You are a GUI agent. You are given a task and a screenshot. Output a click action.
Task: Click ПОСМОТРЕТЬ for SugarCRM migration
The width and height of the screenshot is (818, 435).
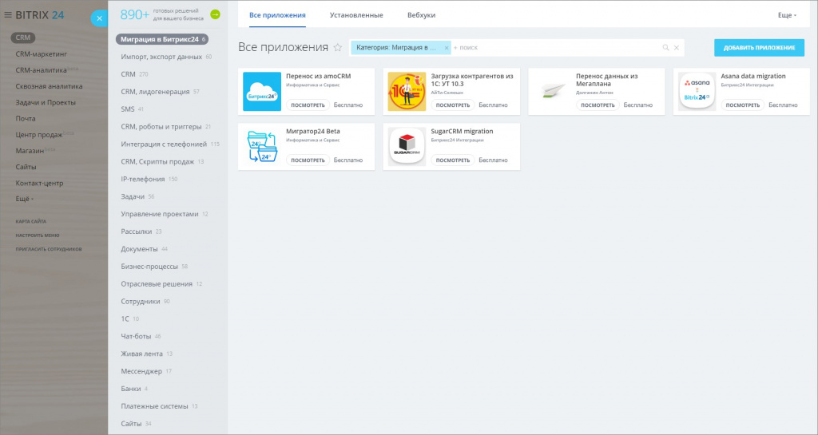point(453,160)
